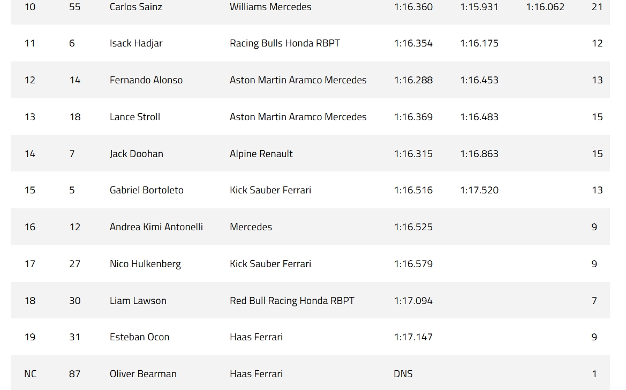Select Oliver Bearman's name
This screenshot has height=390, width=626.
point(143,374)
